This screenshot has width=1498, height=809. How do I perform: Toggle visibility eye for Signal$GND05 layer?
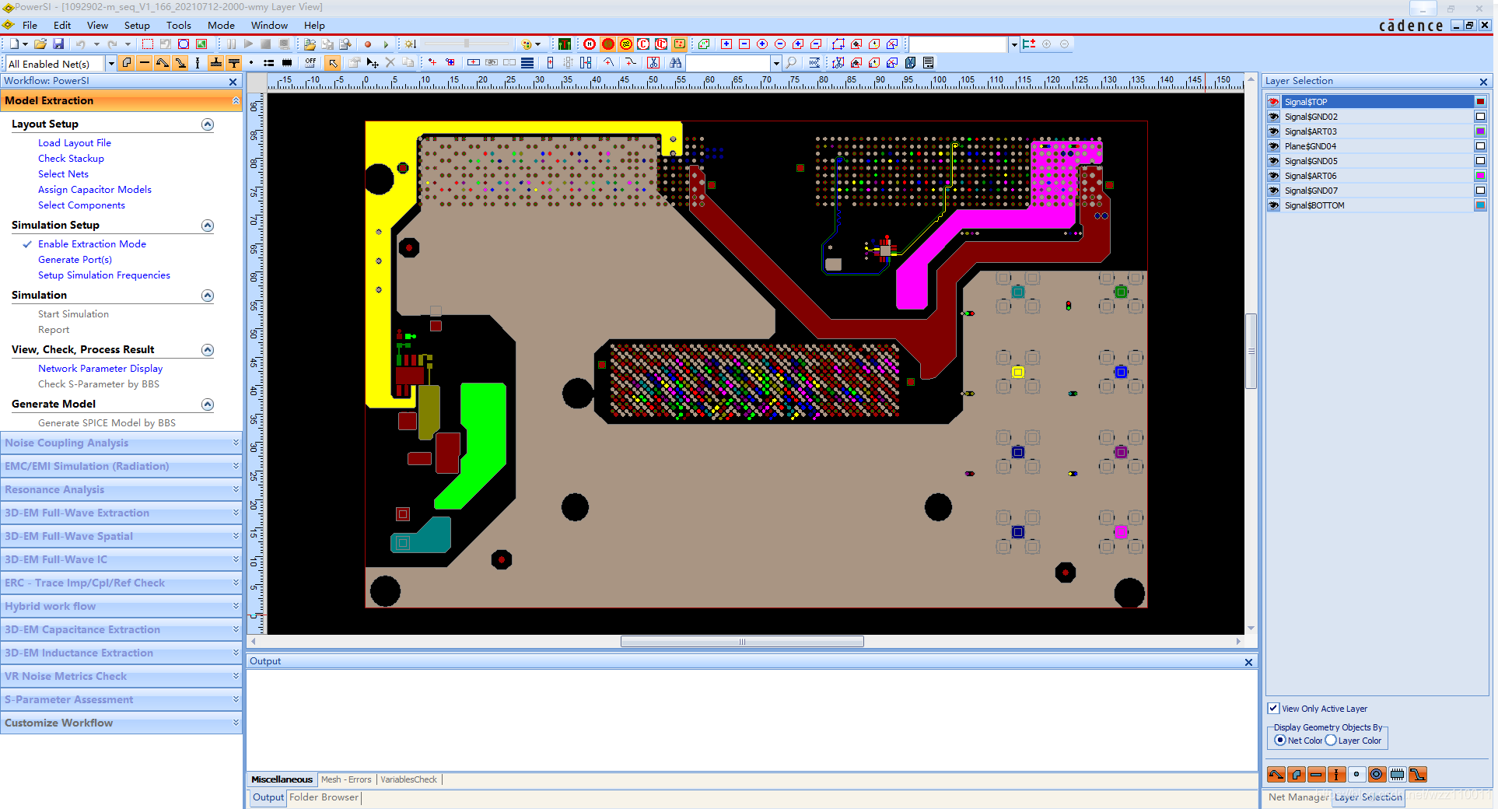1273,161
